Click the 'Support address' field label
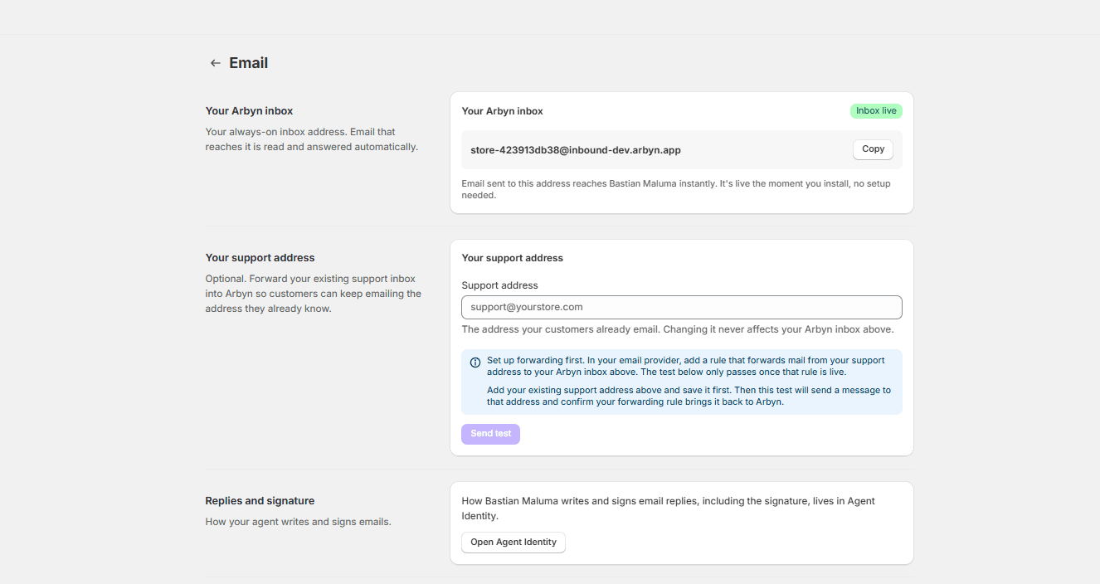This screenshot has width=1100, height=584. click(x=499, y=285)
